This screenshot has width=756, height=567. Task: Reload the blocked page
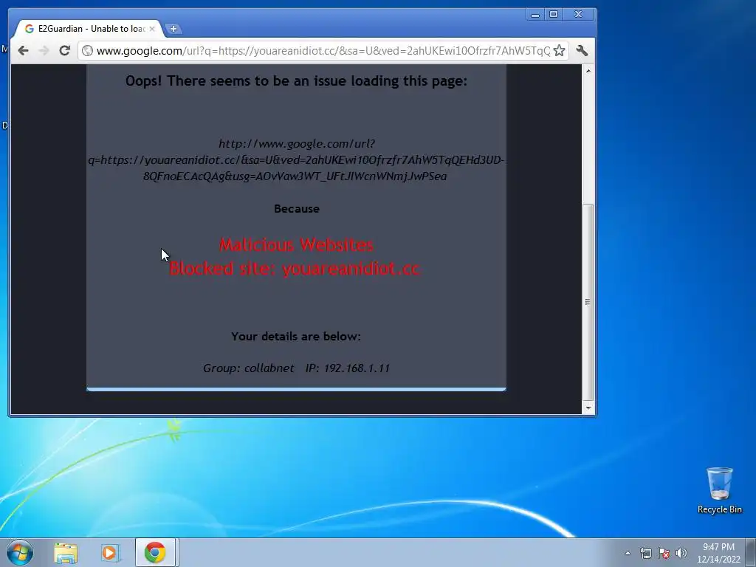click(x=65, y=51)
